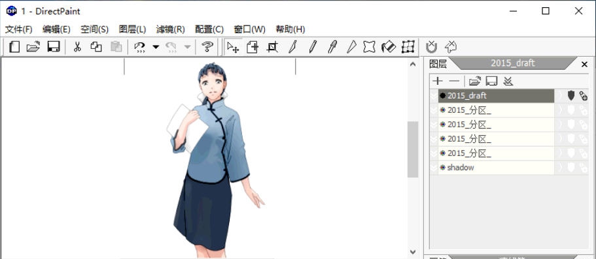The height and width of the screenshot is (259, 596).
Task: Open the 配置(C) menu
Action: tap(209, 29)
